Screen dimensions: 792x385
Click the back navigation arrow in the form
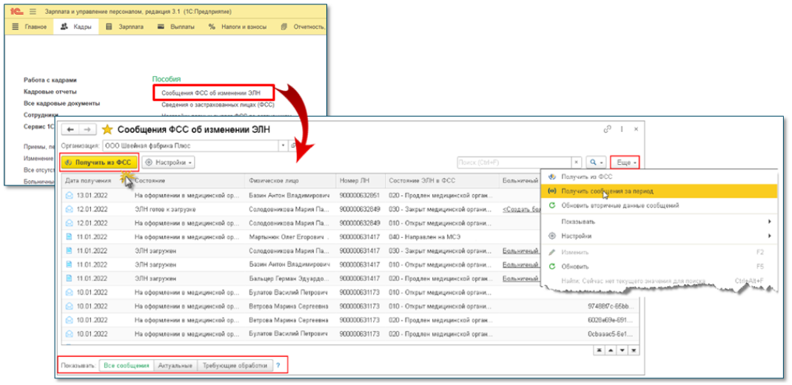72,129
